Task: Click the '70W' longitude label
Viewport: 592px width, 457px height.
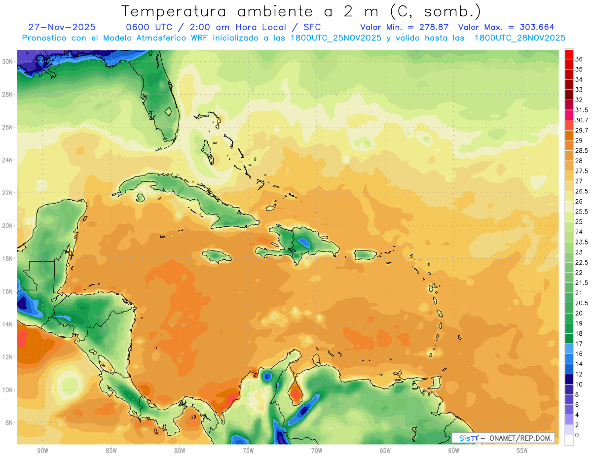Action: pyautogui.click(x=317, y=451)
